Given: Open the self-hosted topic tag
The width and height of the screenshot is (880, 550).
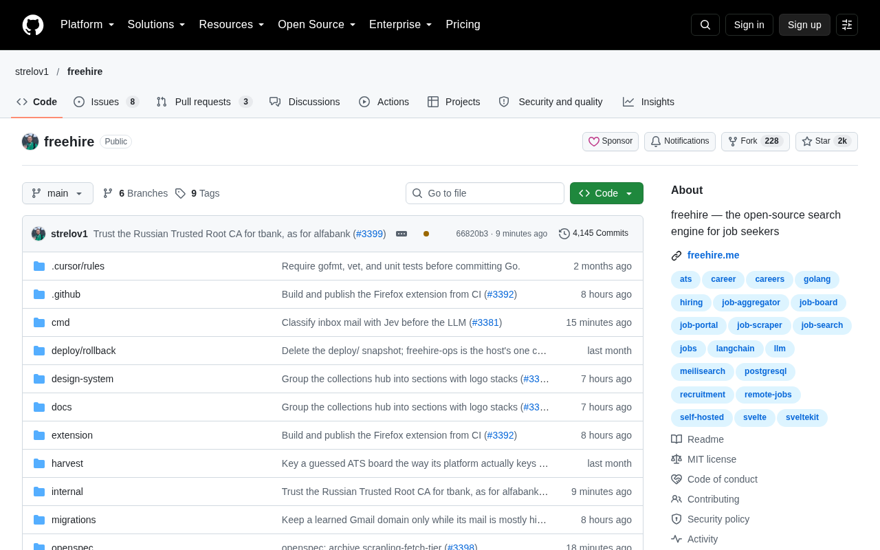Looking at the screenshot, I should (702, 417).
